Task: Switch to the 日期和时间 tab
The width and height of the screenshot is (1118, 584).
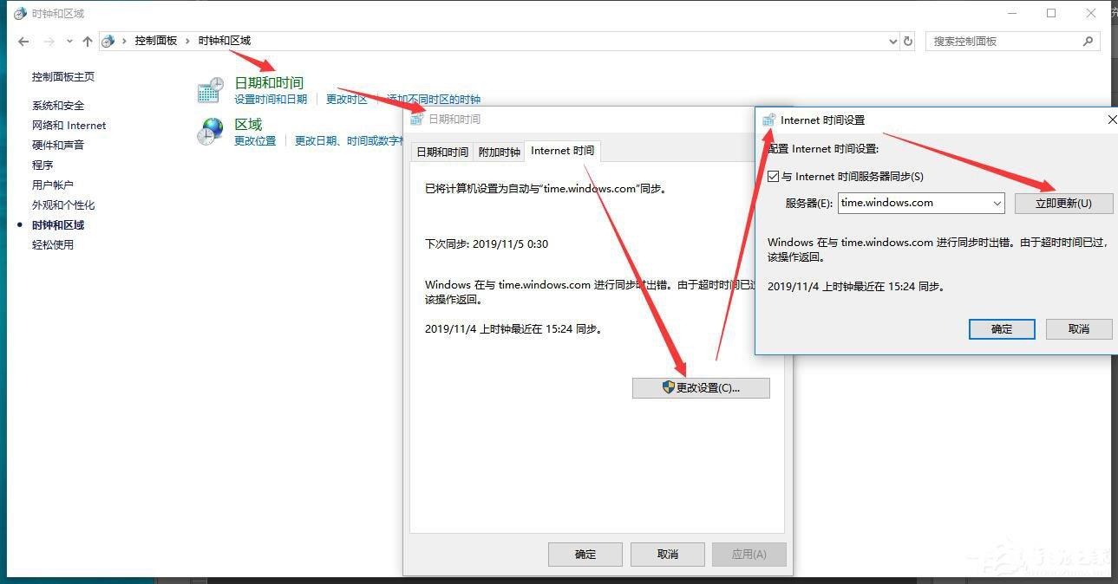Action: click(x=442, y=152)
